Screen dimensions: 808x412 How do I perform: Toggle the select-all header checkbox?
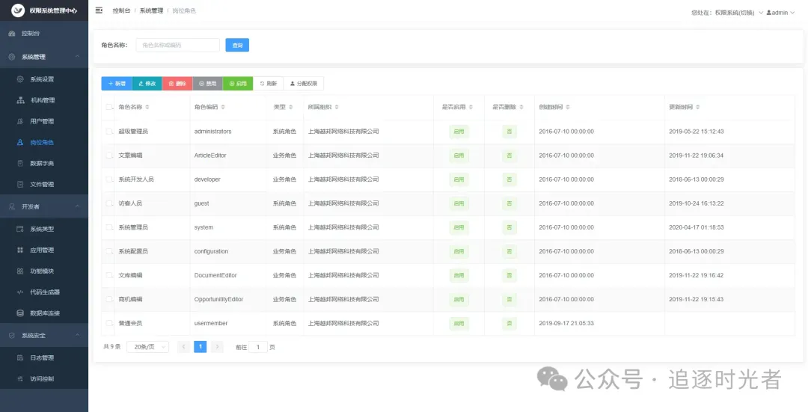109,107
